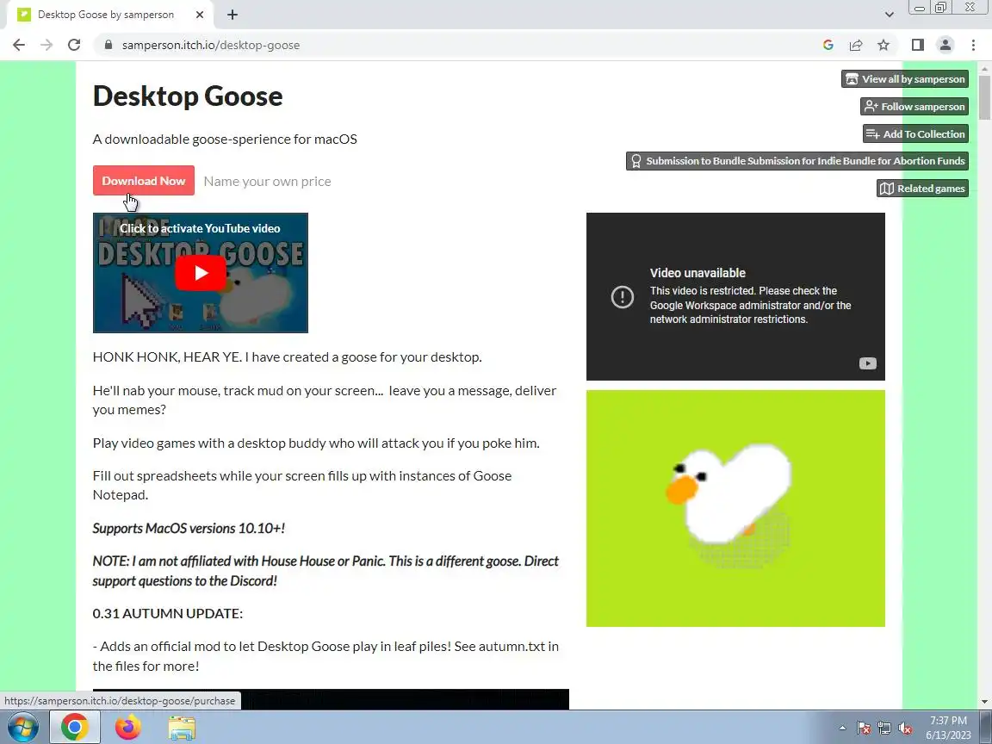Screen dimensions: 992x744
Task: Click 'Video unavailable' message heading
Action: [697, 273]
